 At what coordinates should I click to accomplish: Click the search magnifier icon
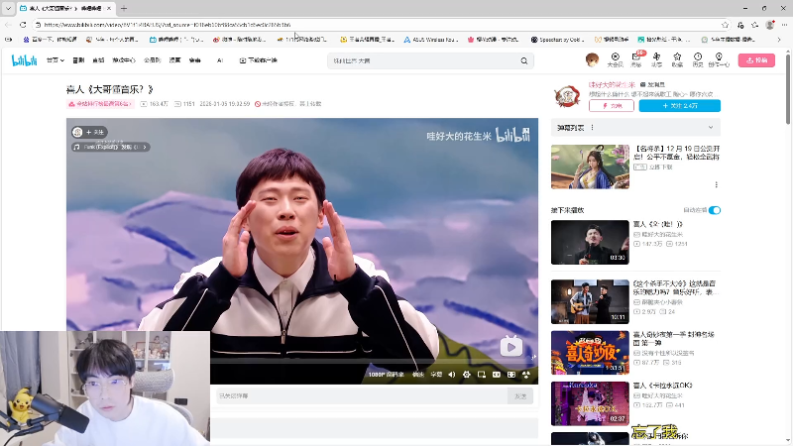click(x=524, y=60)
